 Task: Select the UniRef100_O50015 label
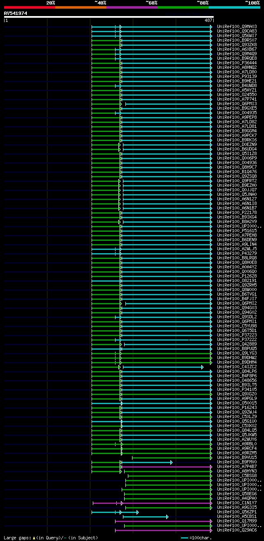point(237,403)
